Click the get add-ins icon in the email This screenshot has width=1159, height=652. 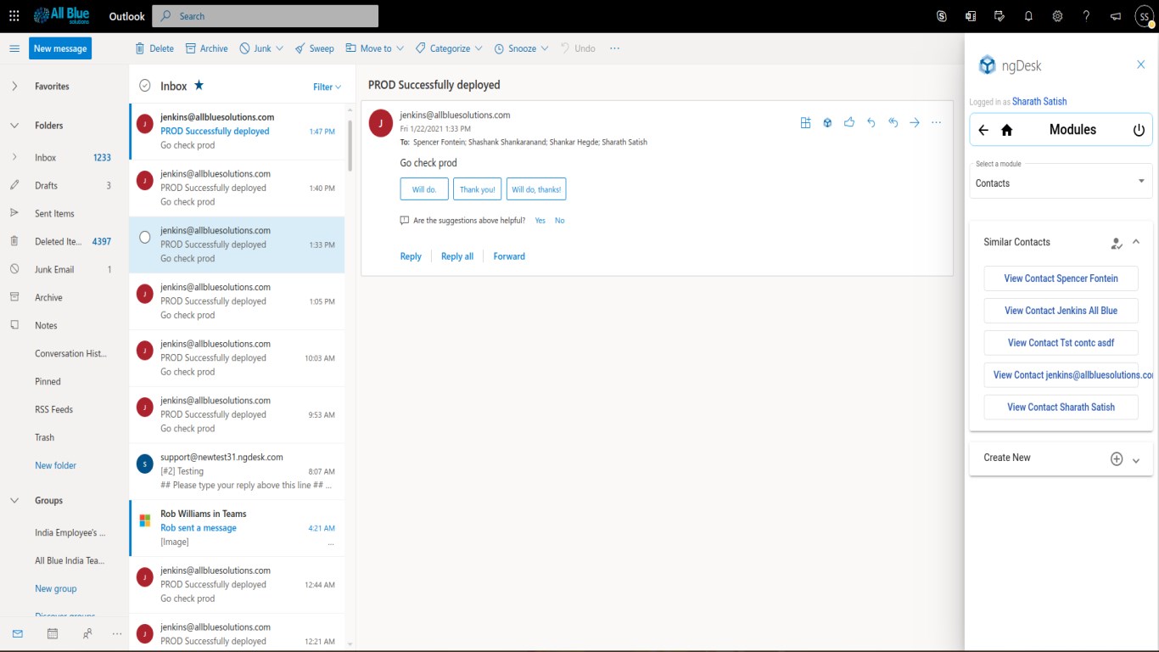click(x=805, y=122)
